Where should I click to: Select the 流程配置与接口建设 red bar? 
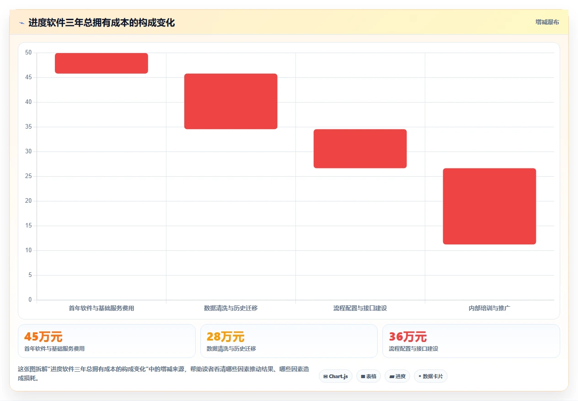(x=360, y=149)
